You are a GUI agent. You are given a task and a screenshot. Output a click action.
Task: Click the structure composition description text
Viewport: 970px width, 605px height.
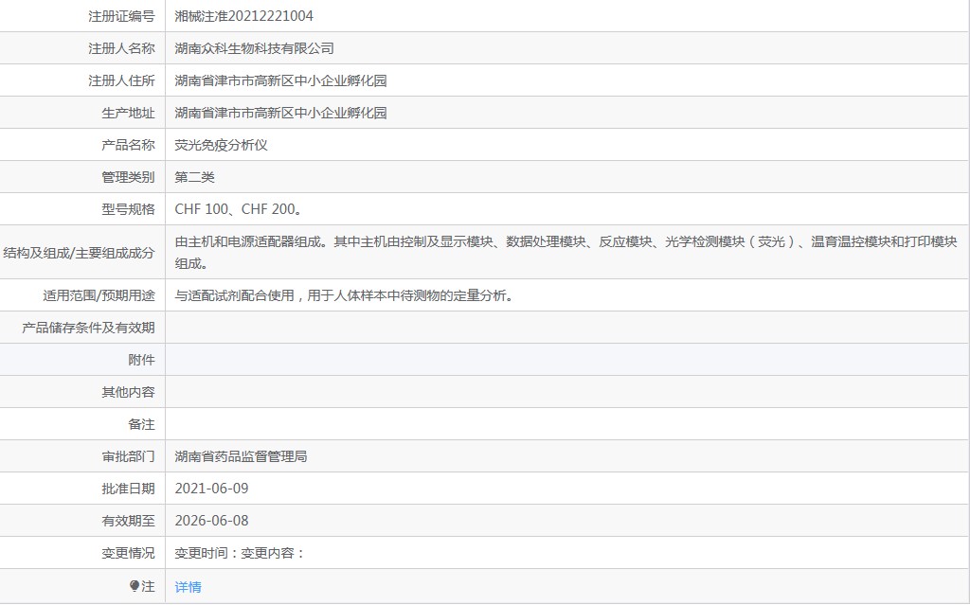(x=566, y=252)
